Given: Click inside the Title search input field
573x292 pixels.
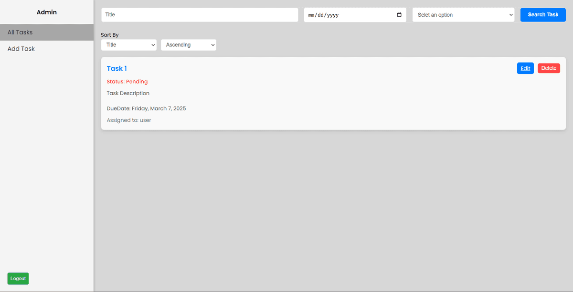Looking at the screenshot, I should pos(199,15).
